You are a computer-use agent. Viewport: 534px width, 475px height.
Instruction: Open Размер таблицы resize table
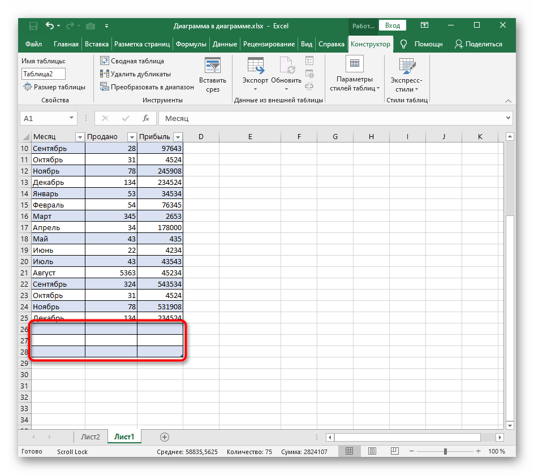tap(54, 87)
